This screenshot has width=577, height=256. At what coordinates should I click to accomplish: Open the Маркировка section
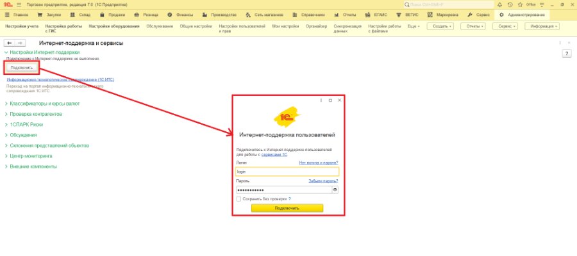pos(443,15)
